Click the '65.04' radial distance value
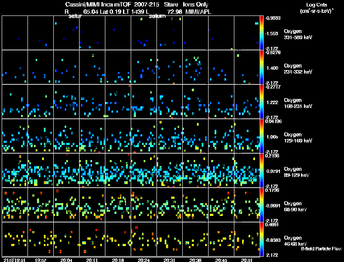 pos(91,12)
